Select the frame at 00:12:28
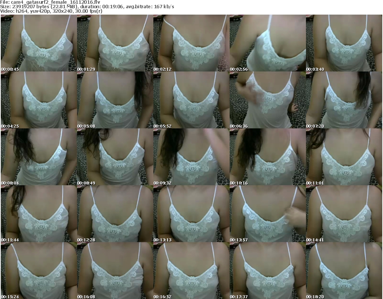The width and height of the screenshot is (383, 299). pyautogui.click(x=115, y=214)
